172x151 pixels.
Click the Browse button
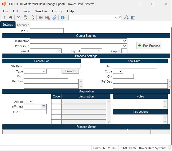coord(70,71)
